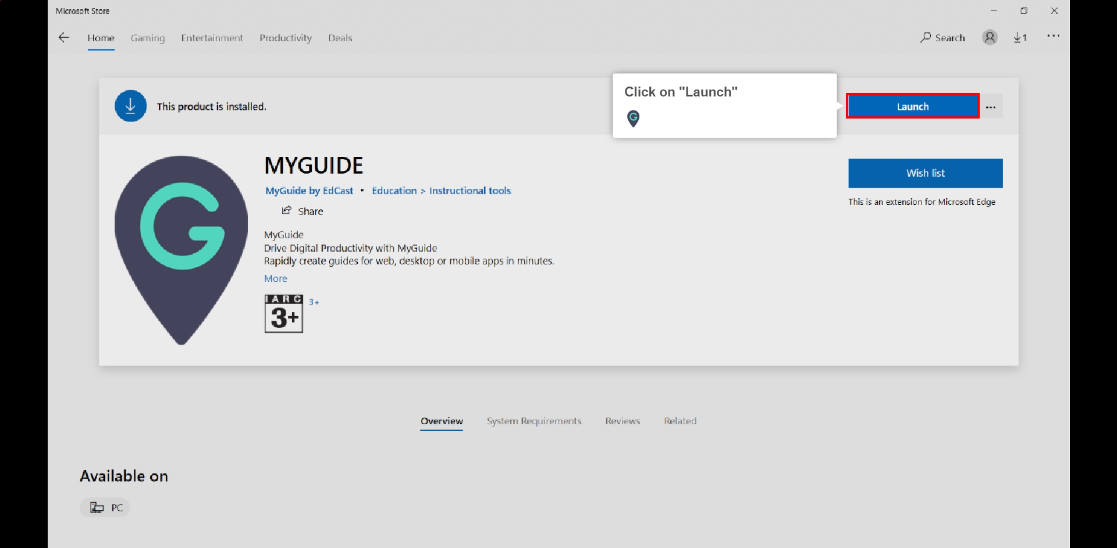Open the Deals tab

pyautogui.click(x=340, y=38)
